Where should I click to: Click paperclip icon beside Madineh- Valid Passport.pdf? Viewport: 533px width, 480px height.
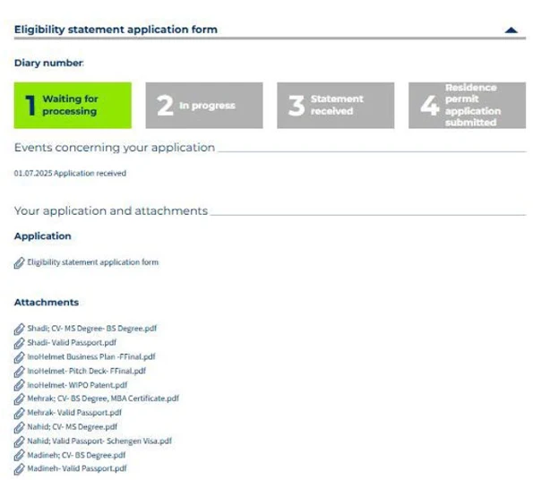[20, 469]
